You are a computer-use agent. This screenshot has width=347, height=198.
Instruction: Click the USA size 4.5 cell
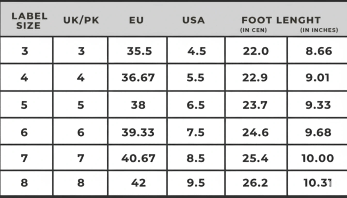coord(197,51)
